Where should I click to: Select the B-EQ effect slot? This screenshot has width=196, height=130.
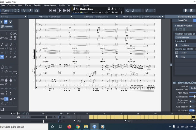[x=185, y=57]
